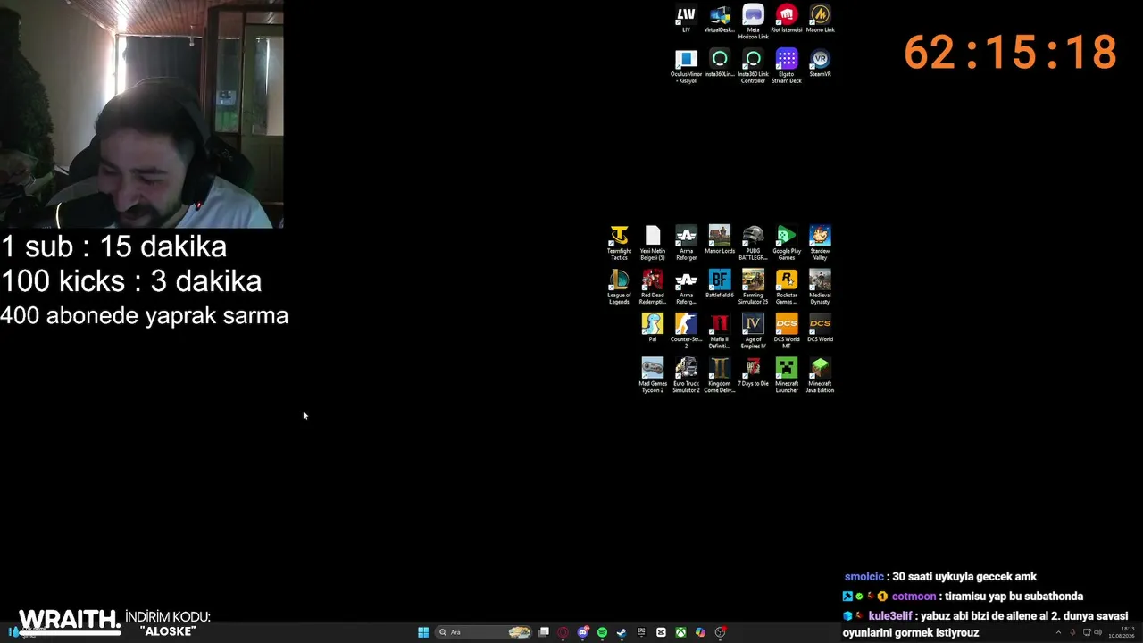Open Farming Simulator 25 icon
The width and height of the screenshot is (1143, 643).
coord(753,288)
